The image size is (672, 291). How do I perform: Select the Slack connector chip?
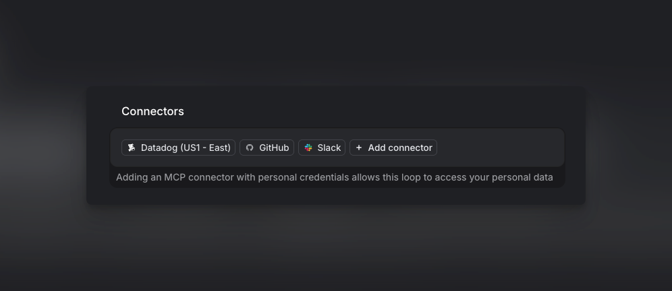(x=322, y=148)
